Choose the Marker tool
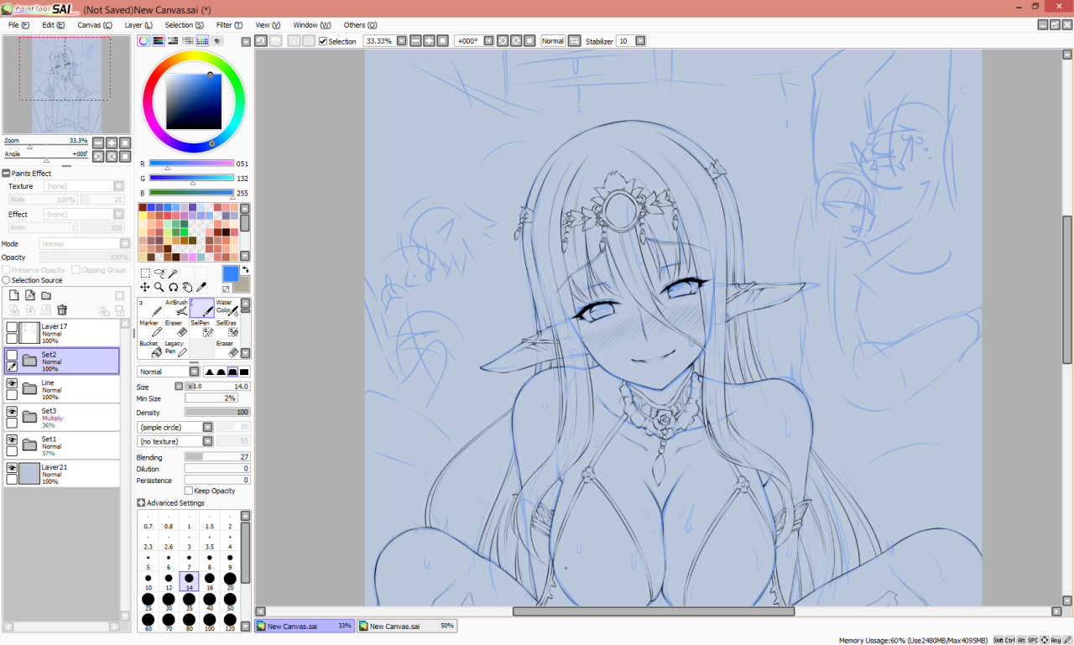This screenshot has height=645, width=1074. [151, 328]
